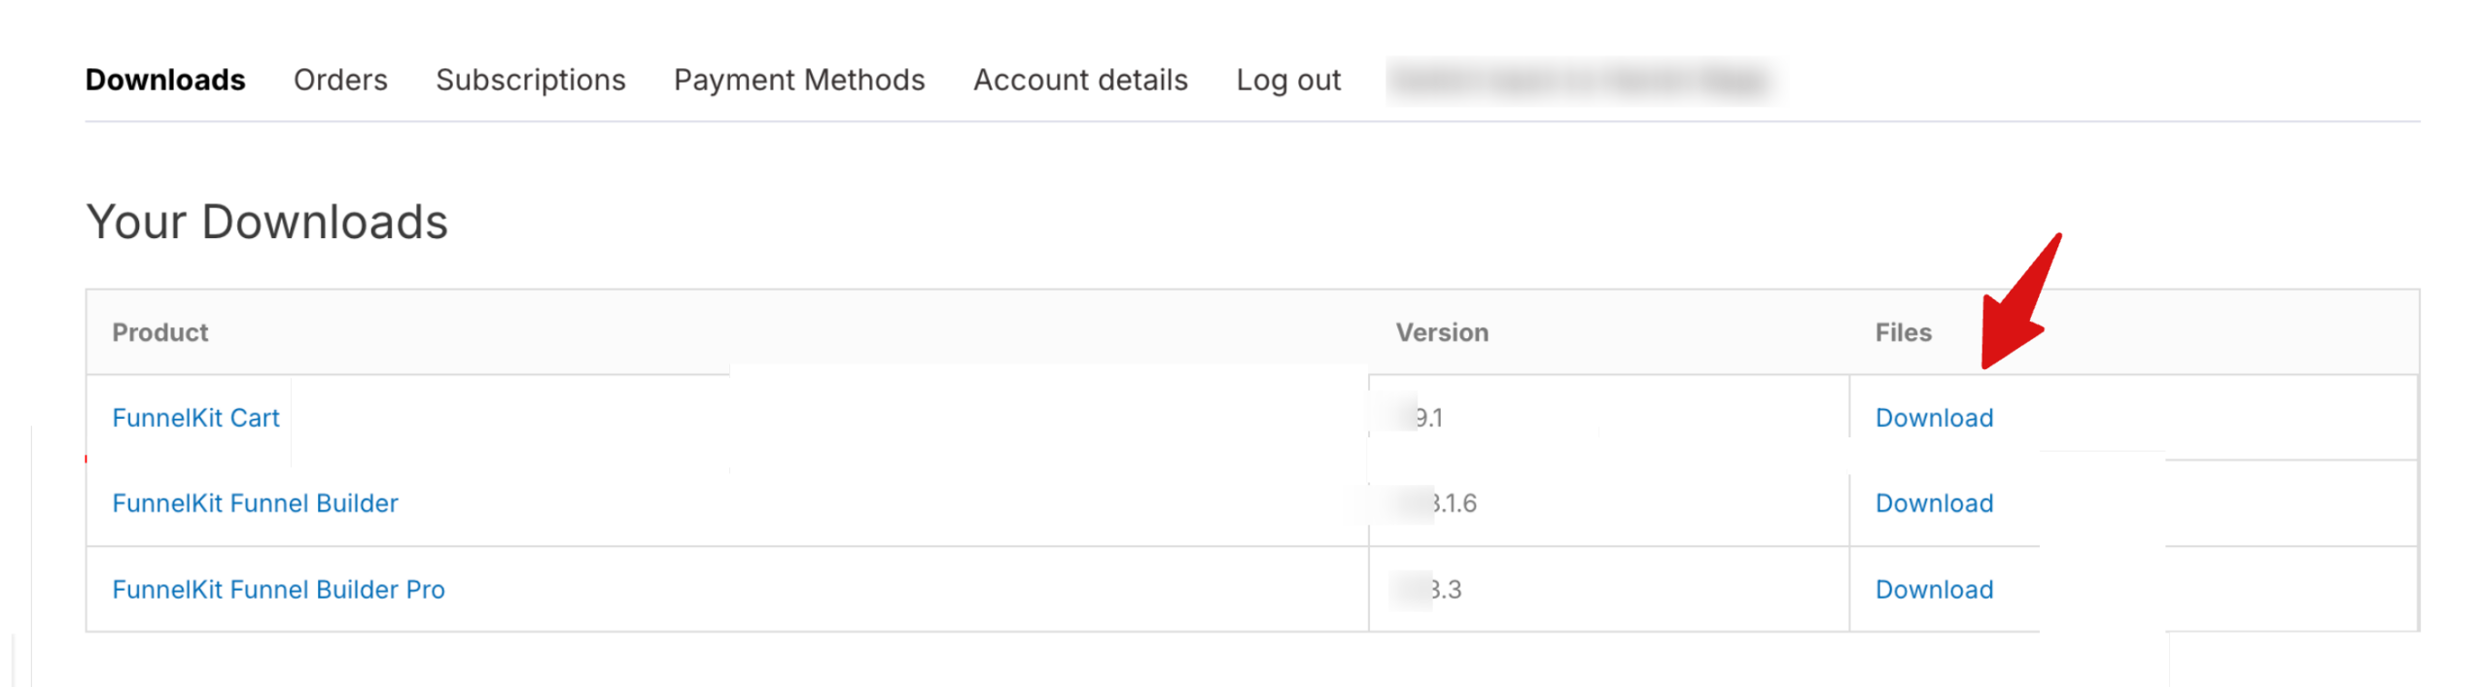Go to Payment Methods
This screenshot has width=2489, height=687.
799,80
